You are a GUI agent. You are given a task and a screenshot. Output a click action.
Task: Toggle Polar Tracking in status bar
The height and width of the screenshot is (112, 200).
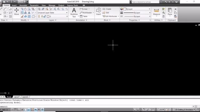22,110
